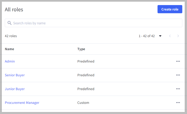Select the Custom type cell for Procurement Manager

pos(83,103)
